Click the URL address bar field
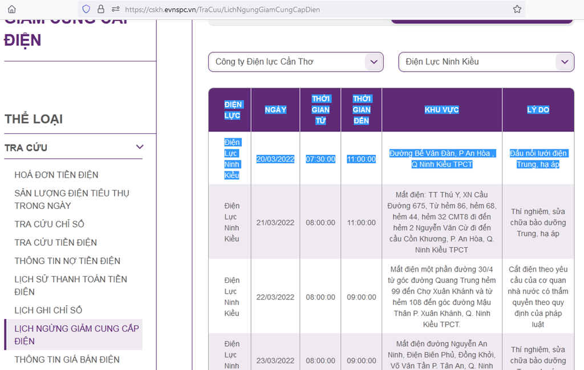Viewport: 584px width, 370px height. pos(314,9)
